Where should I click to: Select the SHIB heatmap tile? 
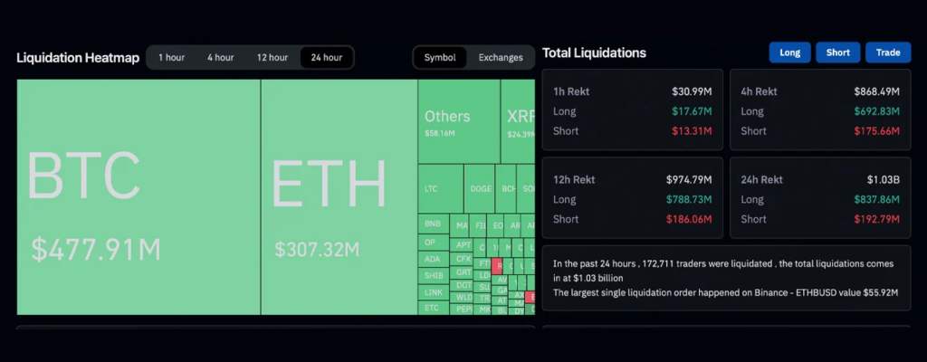point(434,276)
